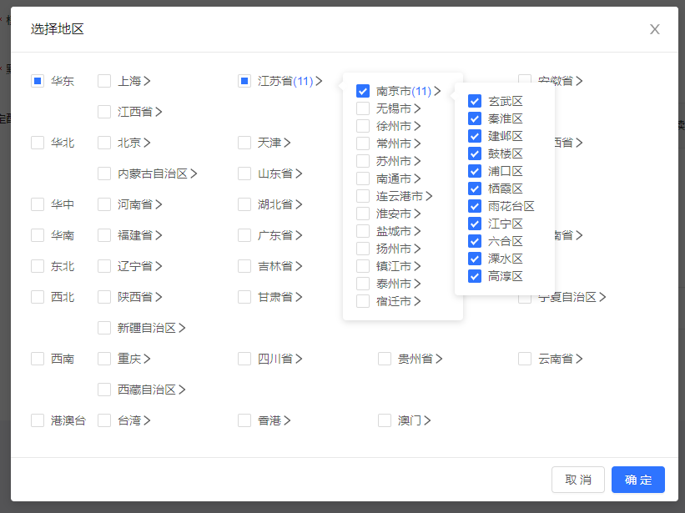Expand the 无锡市 districts arrow
685x513 pixels.
417,108
